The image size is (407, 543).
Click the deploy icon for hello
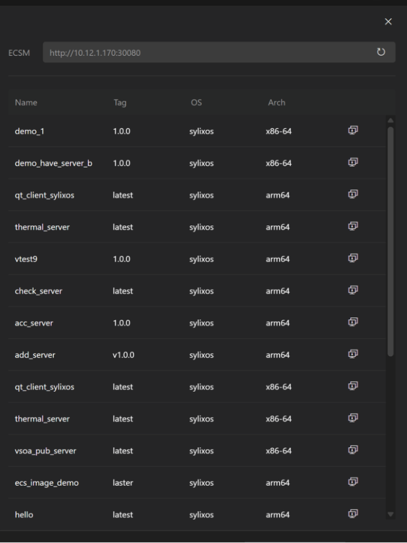[x=353, y=514]
